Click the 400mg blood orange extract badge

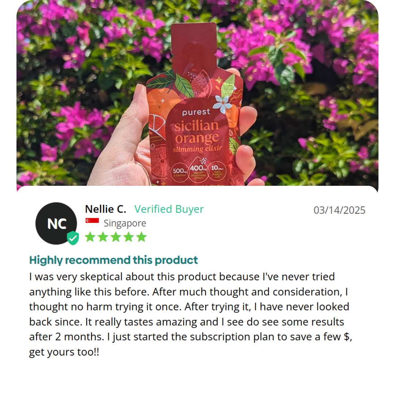tap(198, 170)
